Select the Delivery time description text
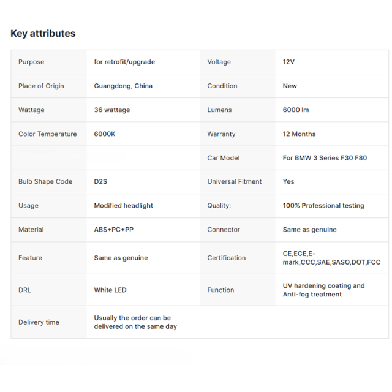 pos(135,322)
